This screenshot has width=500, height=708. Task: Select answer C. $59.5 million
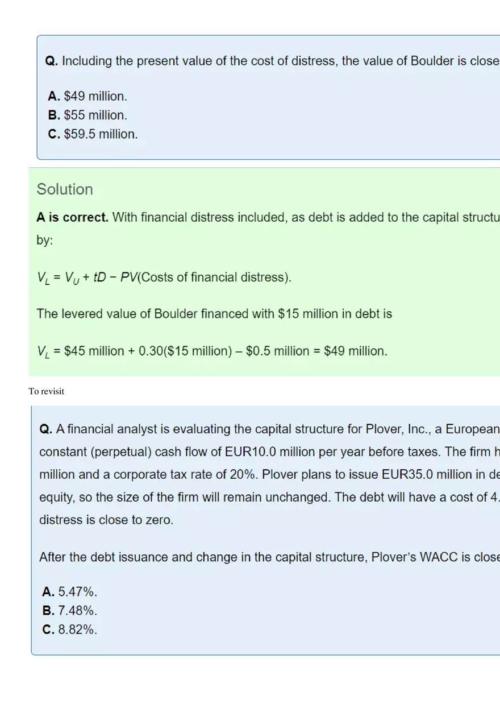(93, 134)
